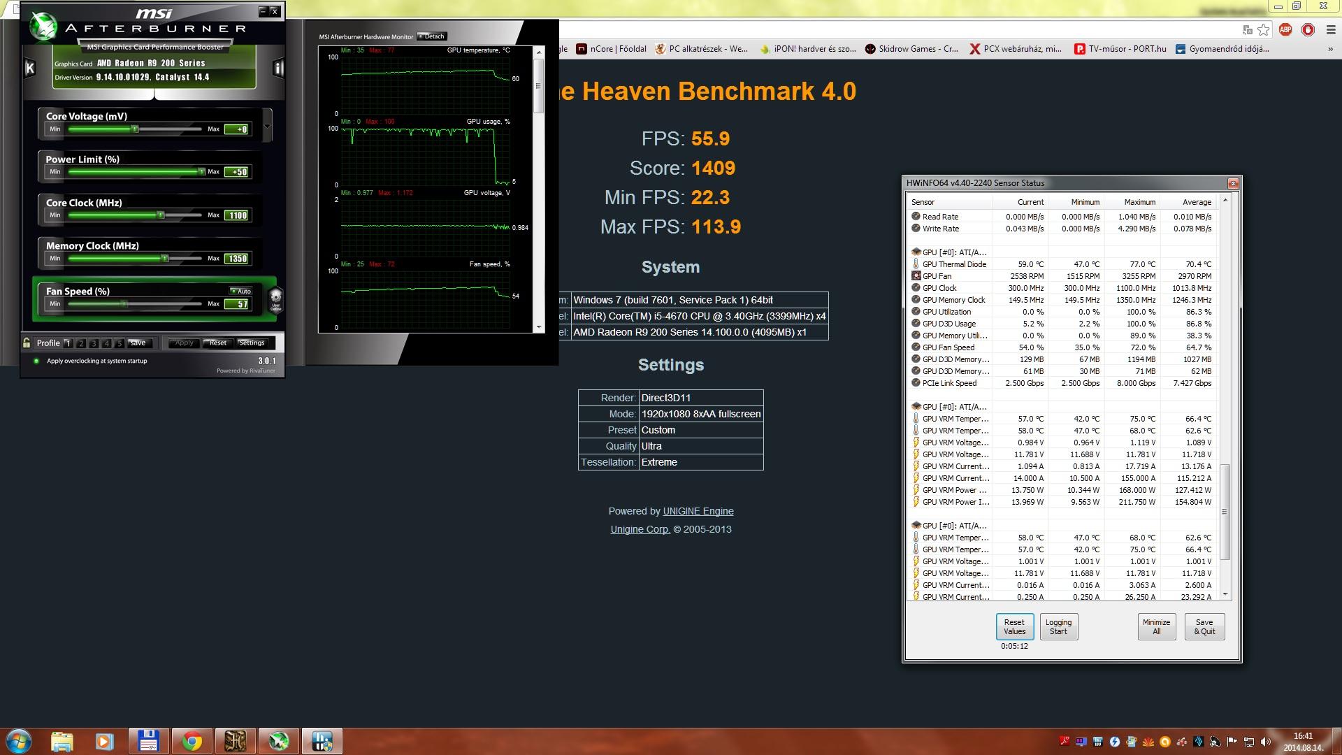Image resolution: width=1342 pixels, height=755 pixels.
Task: Click the Power Limit slider handle
Action: pos(201,171)
